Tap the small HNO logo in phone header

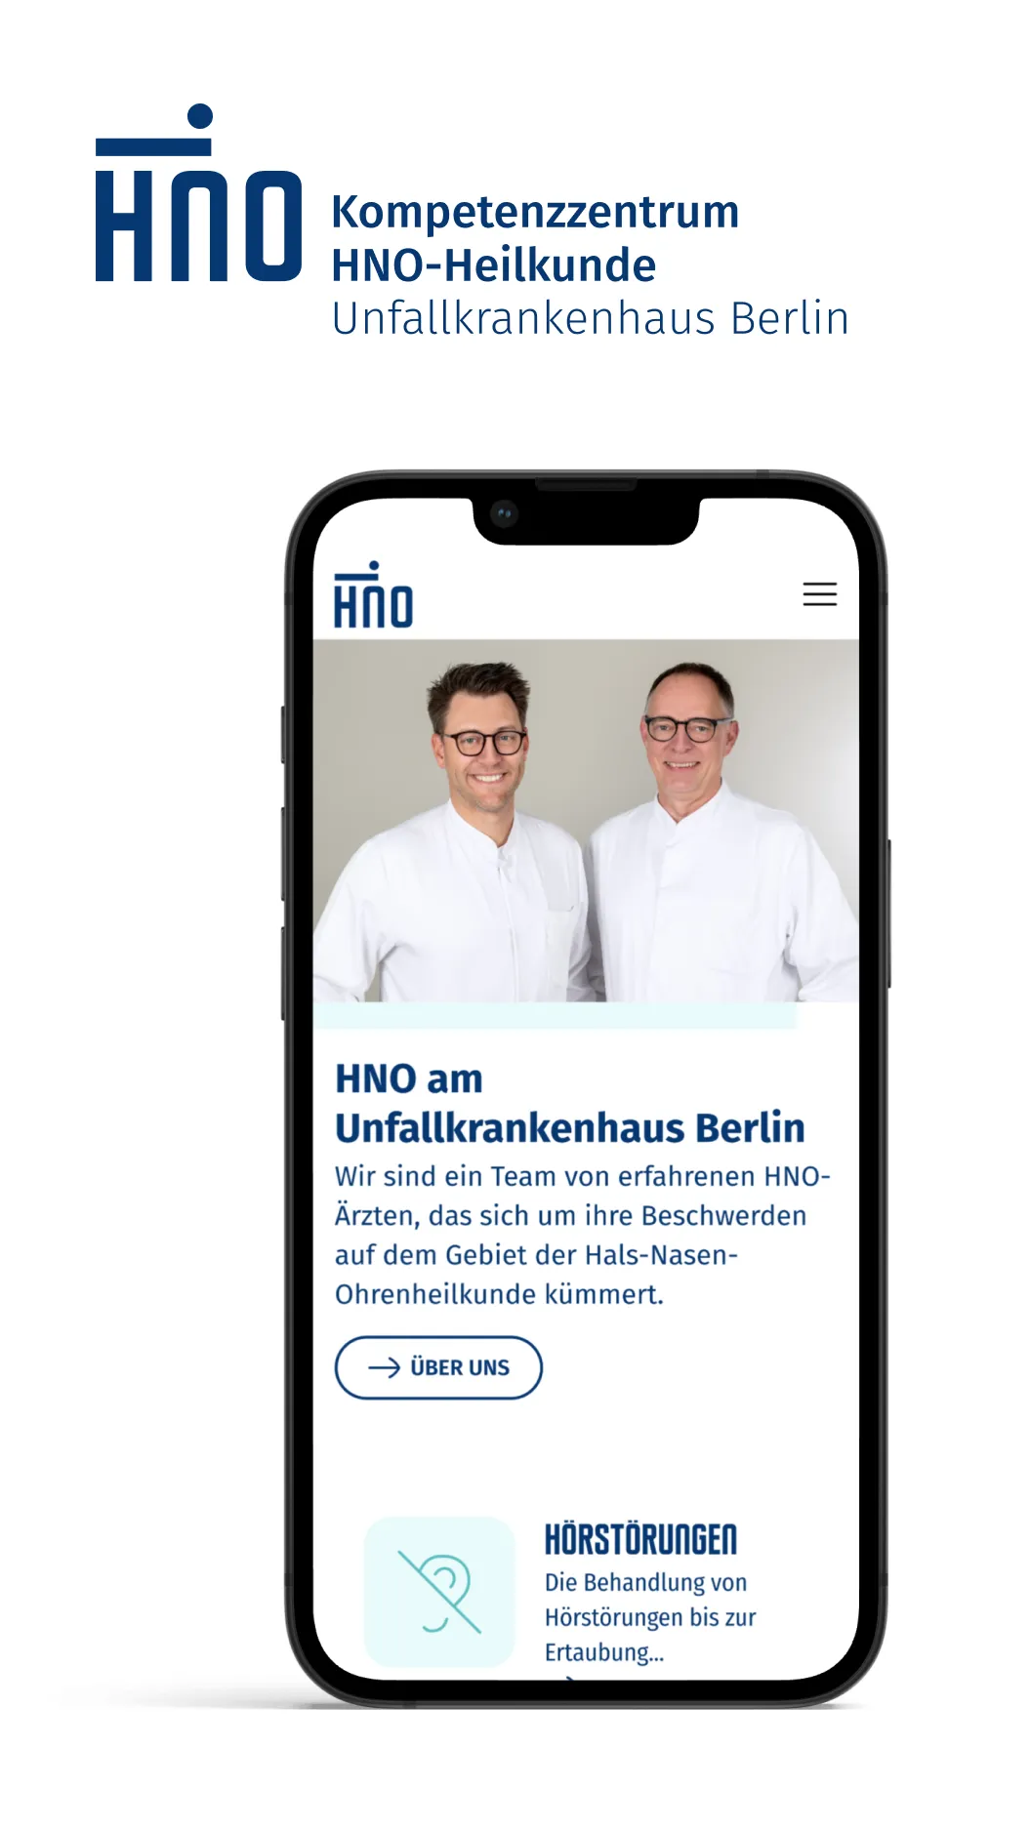coord(373,594)
